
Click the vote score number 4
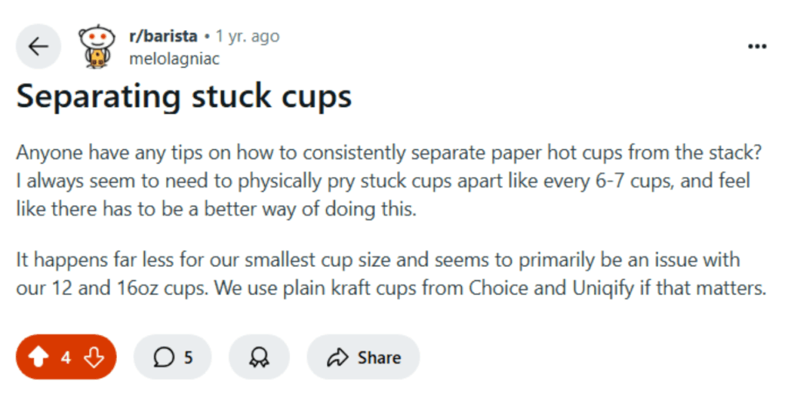pyautogui.click(x=66, y=357)
